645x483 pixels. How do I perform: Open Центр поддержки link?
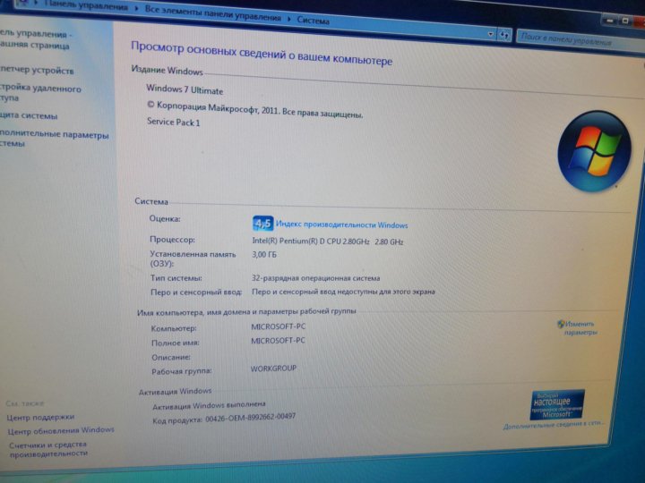coord(40,418)
